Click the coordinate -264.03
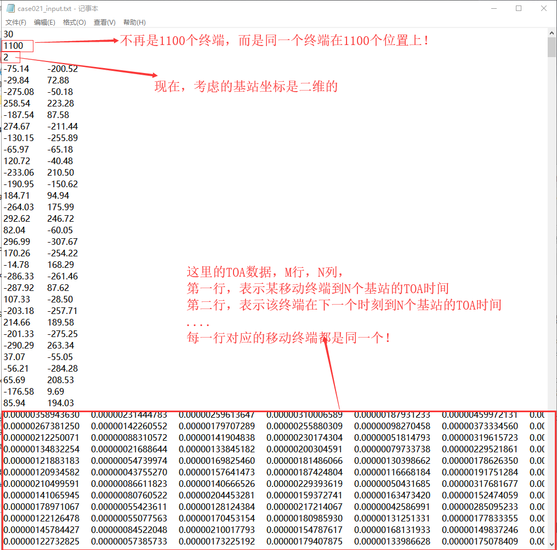The width and height of the screenshot is (557, 550). click(19, 207)
